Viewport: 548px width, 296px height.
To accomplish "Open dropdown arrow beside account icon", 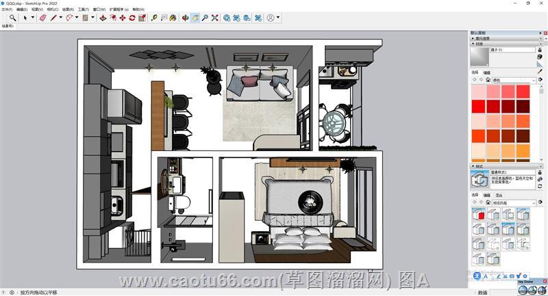I will point(278,18).
